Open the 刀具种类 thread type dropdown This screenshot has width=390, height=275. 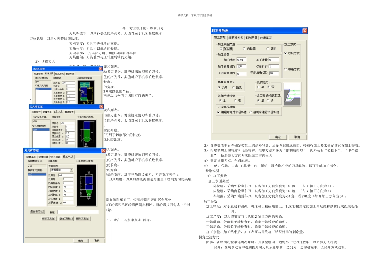71,169
